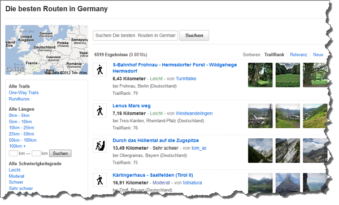Sort results by Relevanz
This screenshot has height=205, width=339.
coord(298,55)
